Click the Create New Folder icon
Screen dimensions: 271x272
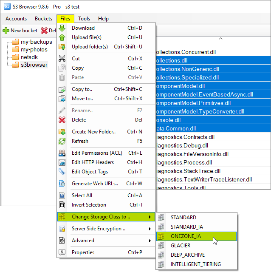coord(62,132)
